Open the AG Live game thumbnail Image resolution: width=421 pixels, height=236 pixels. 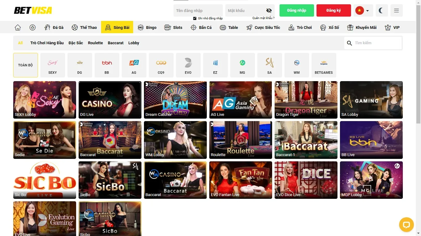241,100
